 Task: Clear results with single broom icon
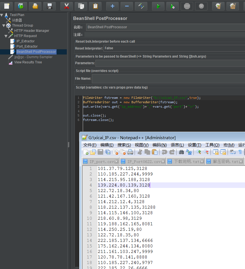point(218,6)
